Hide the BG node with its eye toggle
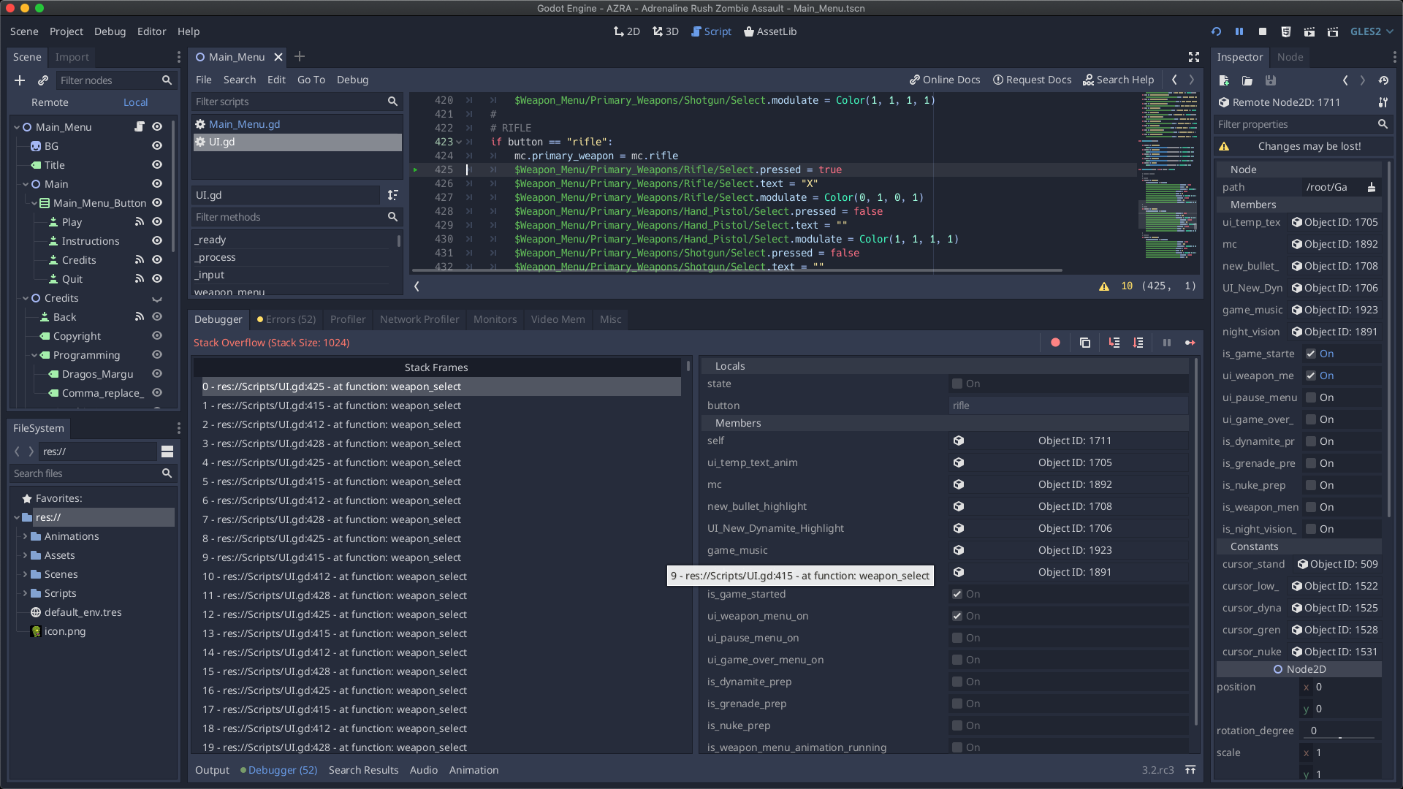Screen dimensions: 1403x789 click(x=156, y=146)
